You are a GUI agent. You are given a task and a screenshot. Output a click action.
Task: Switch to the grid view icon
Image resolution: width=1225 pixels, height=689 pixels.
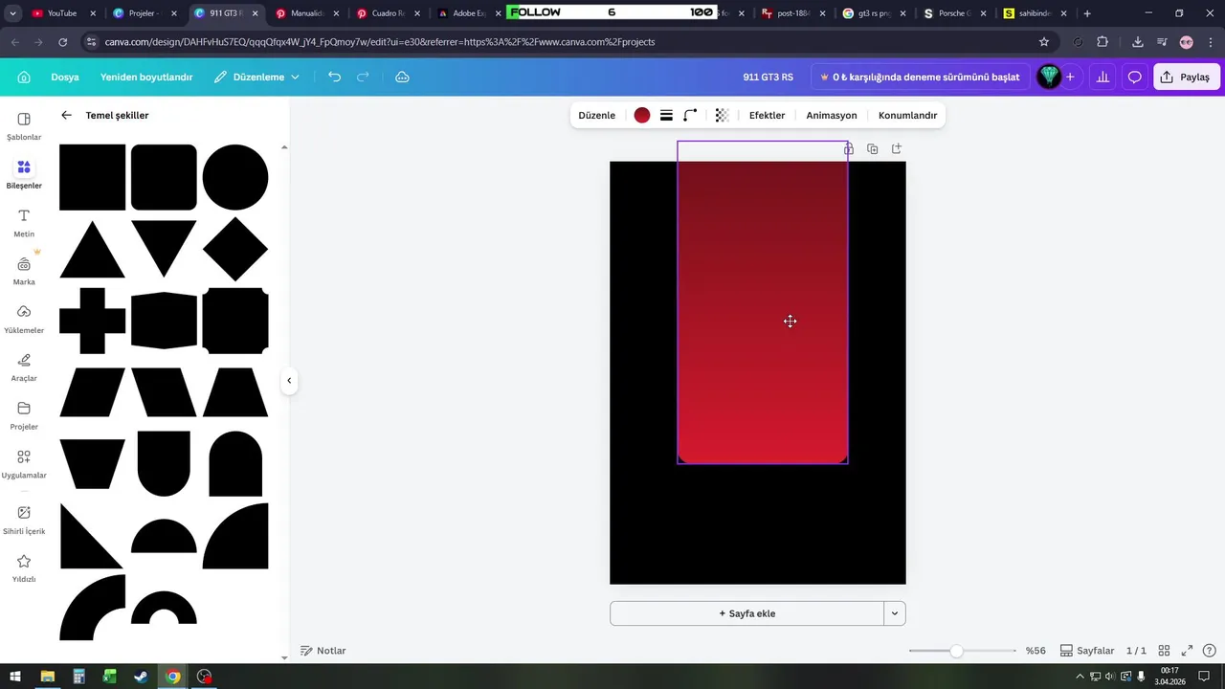click(x=1164, y=651)
